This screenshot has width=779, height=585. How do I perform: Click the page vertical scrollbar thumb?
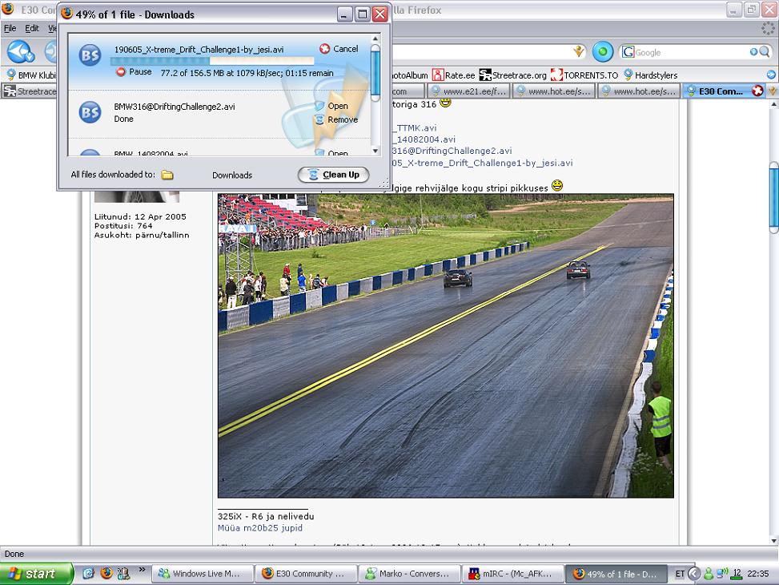[773, 197]
